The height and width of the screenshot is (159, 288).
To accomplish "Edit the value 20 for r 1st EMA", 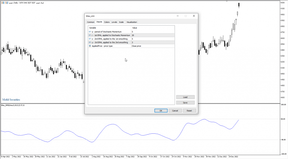I will (153, 35).
